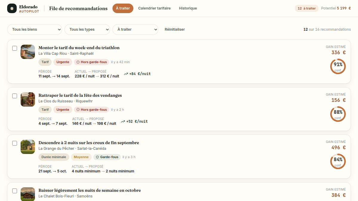The image size is (358, 201).
Task: Open recommendation Rattraper le tarif de la fête des vendanges
Action: pyautogui.click(x=80, y=95)
